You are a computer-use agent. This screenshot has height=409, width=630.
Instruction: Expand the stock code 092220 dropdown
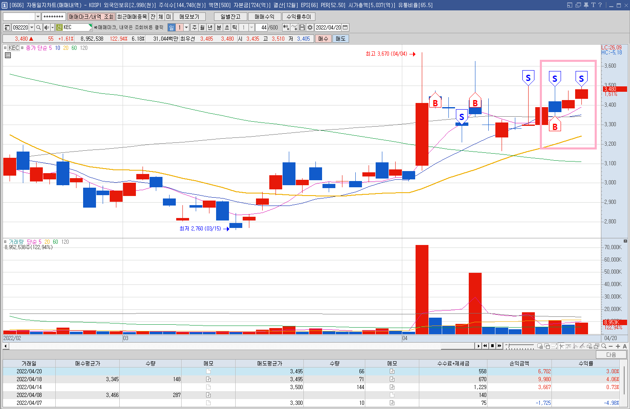pos(32,27)
